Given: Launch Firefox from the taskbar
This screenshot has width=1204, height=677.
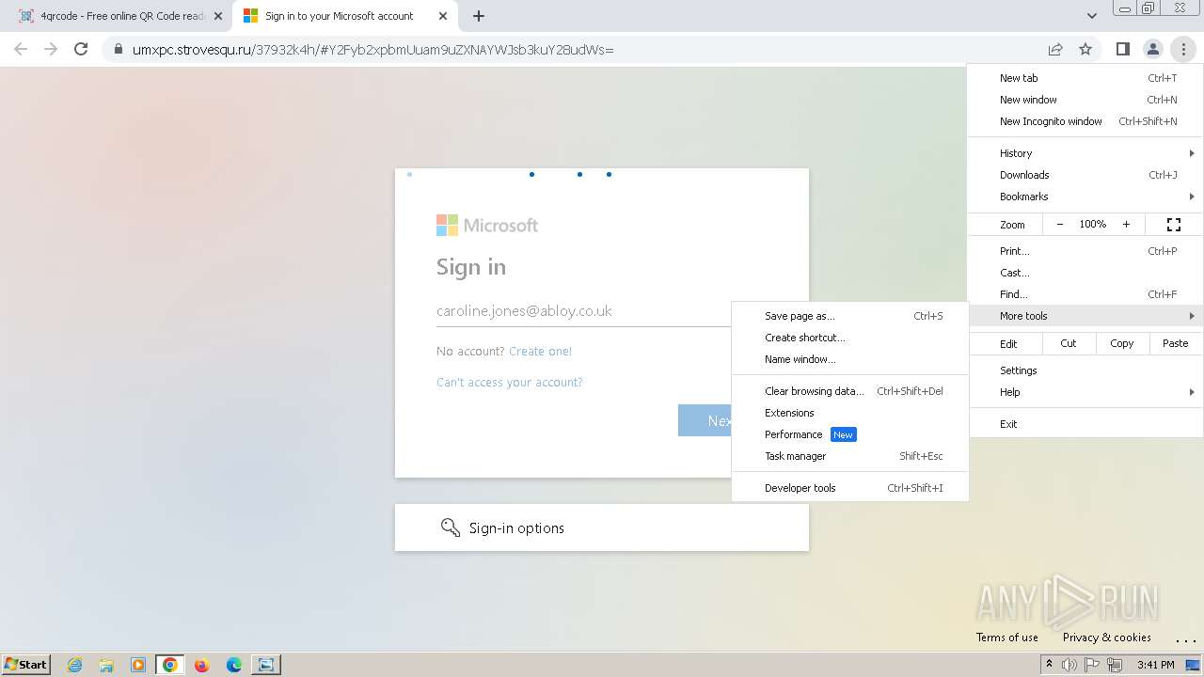Looking at the screenshot, I should 201,665.
